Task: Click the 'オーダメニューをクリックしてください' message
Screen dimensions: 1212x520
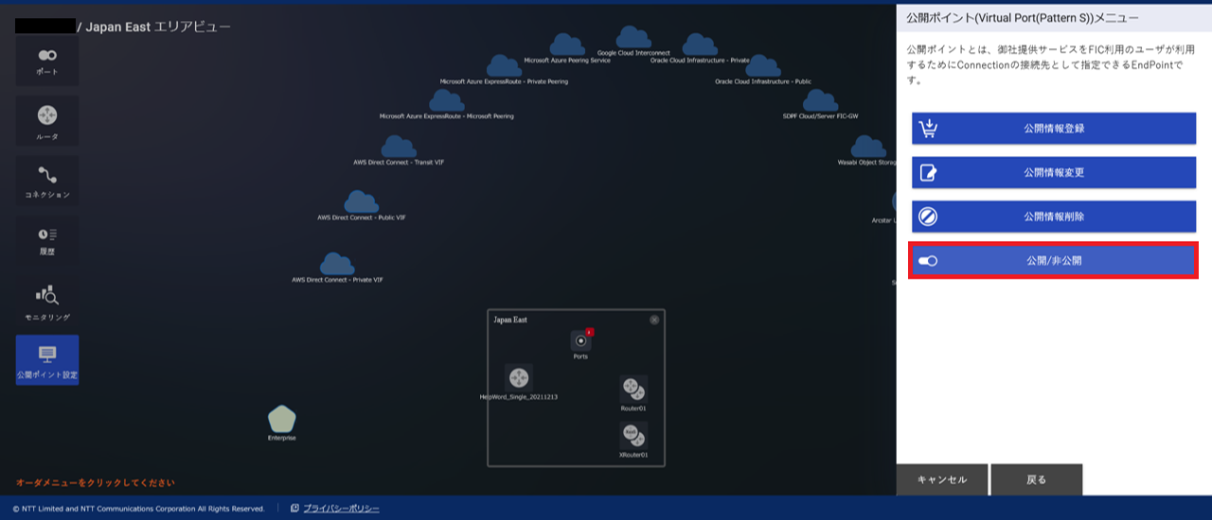Action: tap(95, 482)
